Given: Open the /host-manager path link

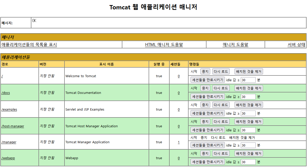Looking at the screenshot, I should [13, 126].
